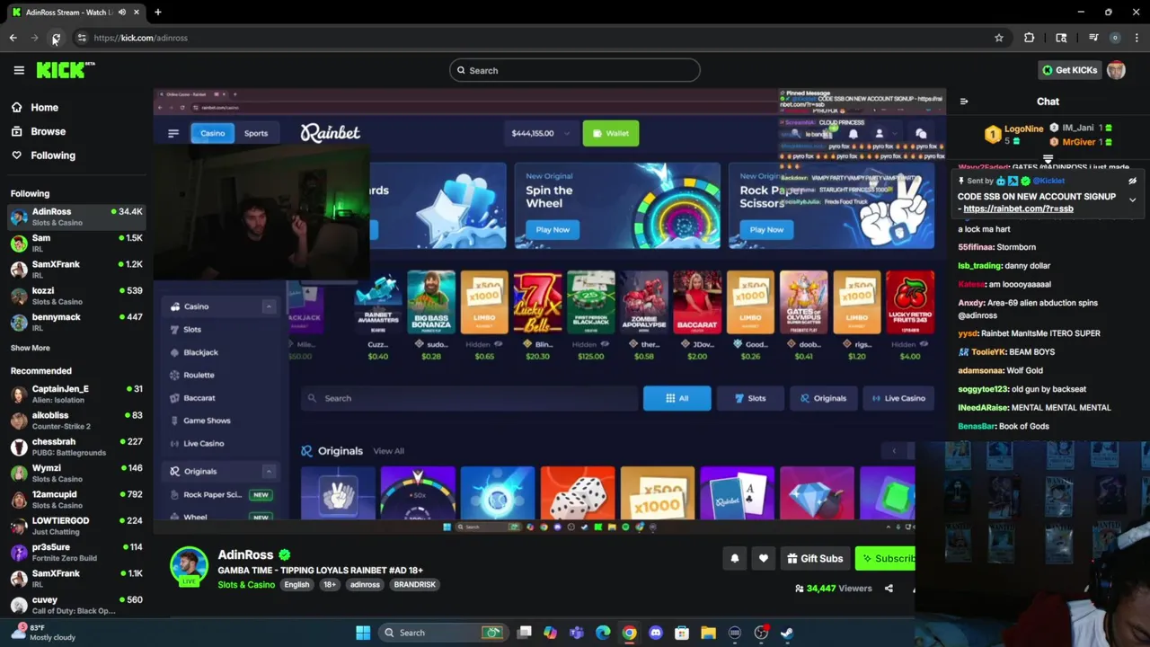This screenshot has width=1150, height=647.
Task: Bookmark this page with the star icon
Action: (x=999, y=38)
